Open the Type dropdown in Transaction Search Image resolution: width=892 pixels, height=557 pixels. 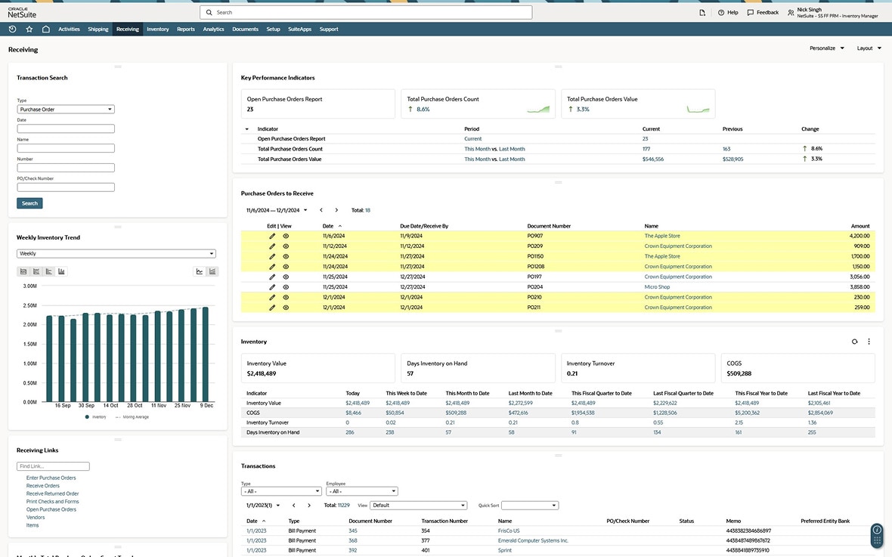click(x=65, y=110)
